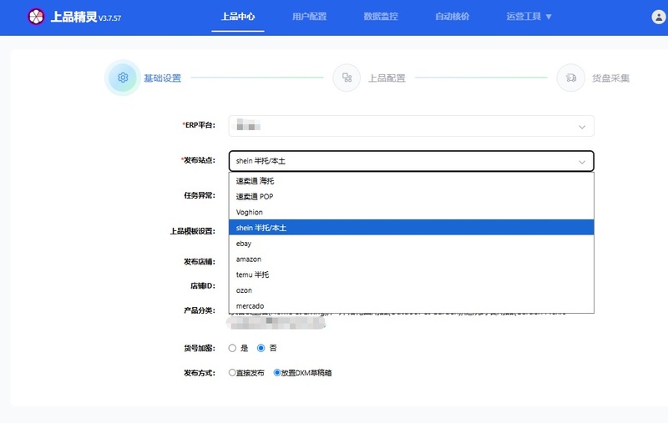Screen dimensions: 668x423
Task: Select ozon from site list
Action: (x=411, y=290)
